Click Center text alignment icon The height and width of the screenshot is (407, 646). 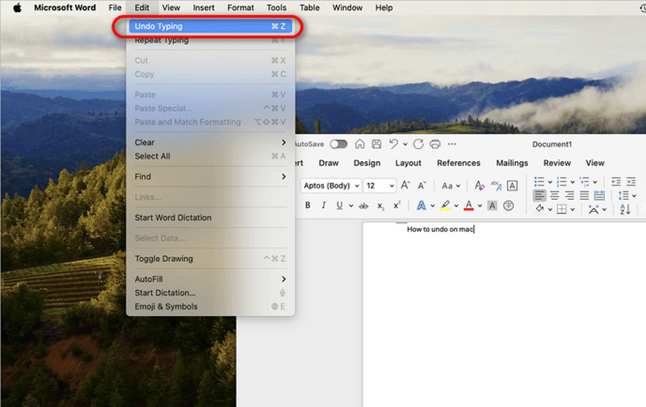(555, 196)
